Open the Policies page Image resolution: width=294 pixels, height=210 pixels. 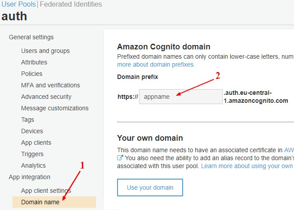click(x=32, y=74)
